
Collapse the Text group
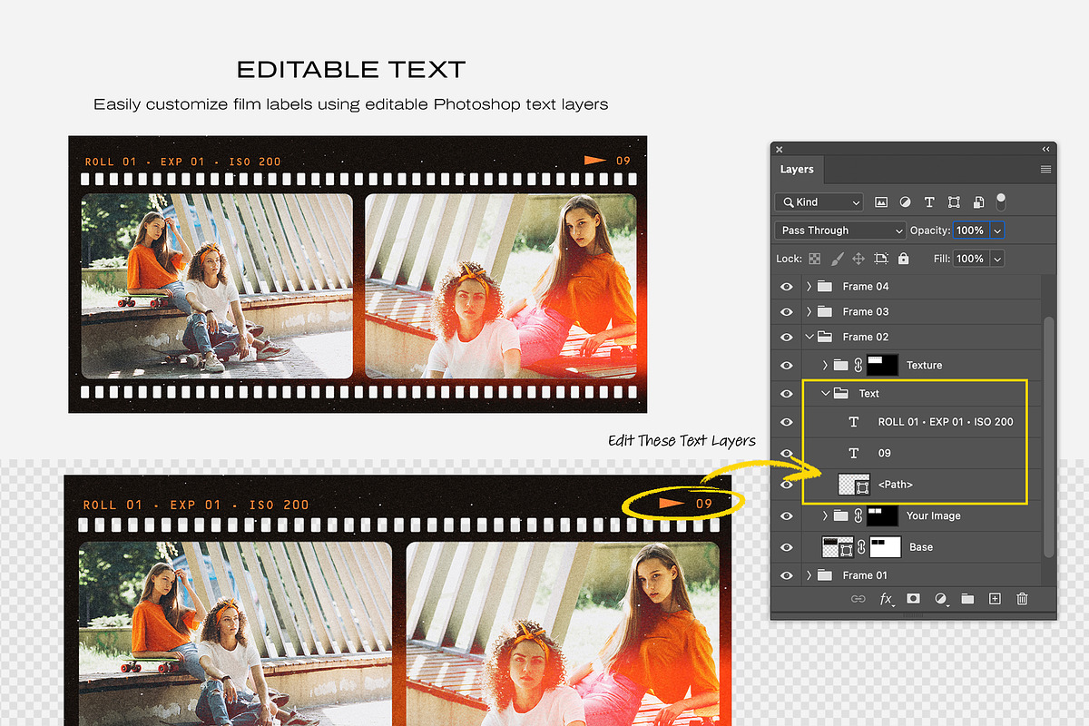pyautogui.click(x=825, y=393)
